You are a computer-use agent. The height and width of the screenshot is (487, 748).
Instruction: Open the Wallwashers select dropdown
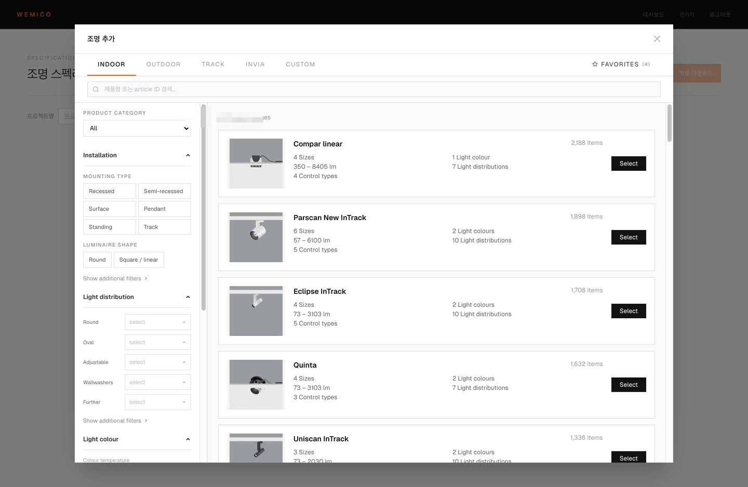158,382
